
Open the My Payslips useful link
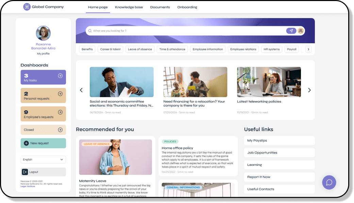coord(279,141)
